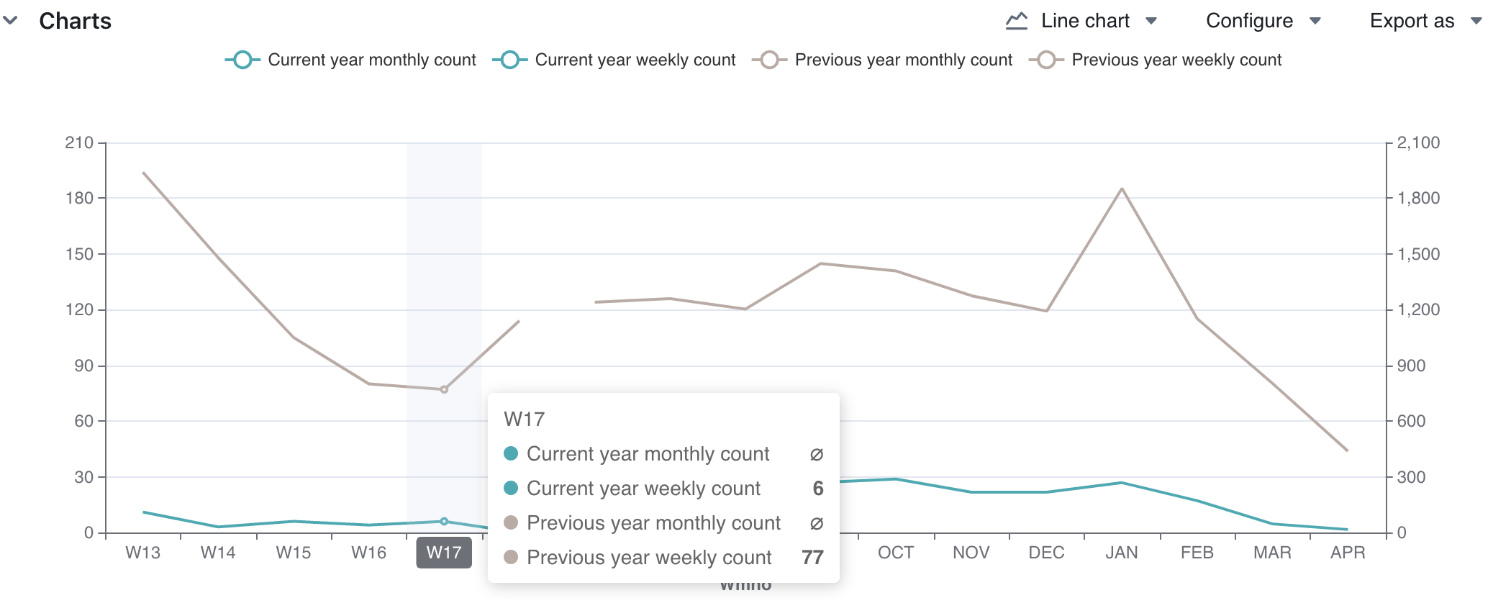
Task: Select the "Previous year weekly count 77" row in tooltip
Action: 662,558
